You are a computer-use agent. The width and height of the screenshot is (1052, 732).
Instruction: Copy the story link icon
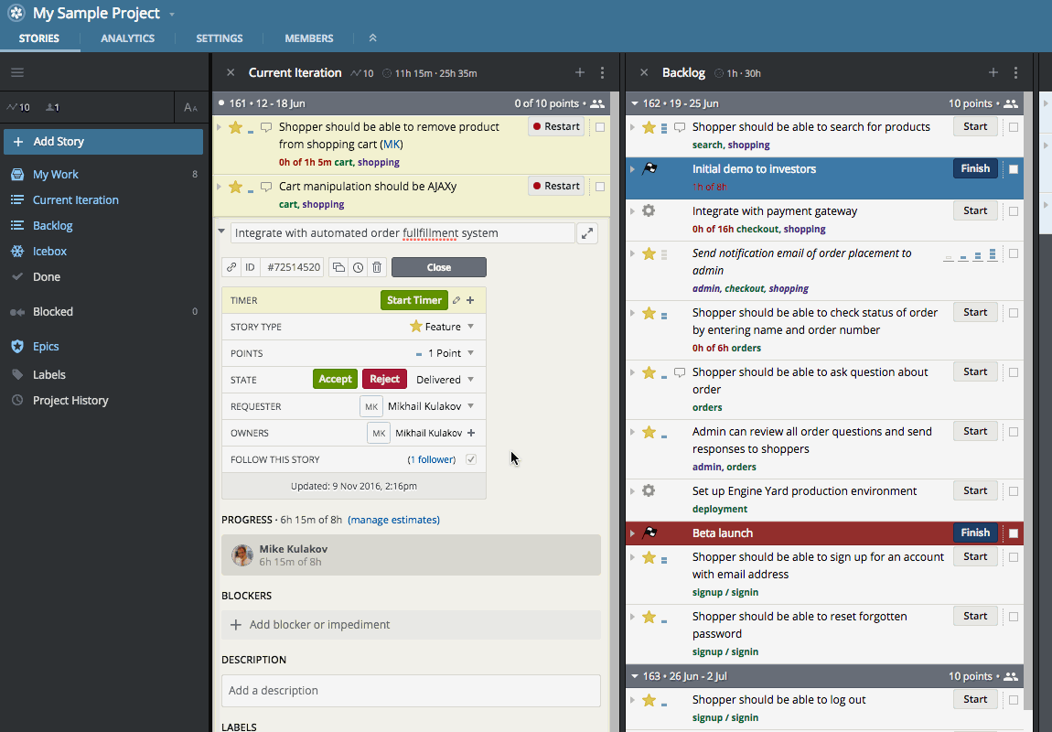231,267
